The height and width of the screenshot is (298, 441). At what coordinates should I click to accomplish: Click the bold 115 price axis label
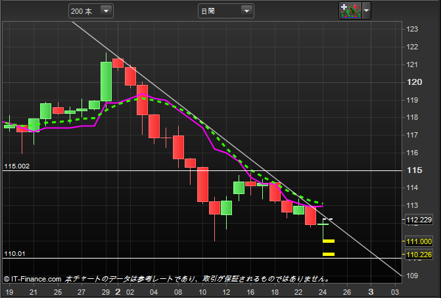pos(414,170)
